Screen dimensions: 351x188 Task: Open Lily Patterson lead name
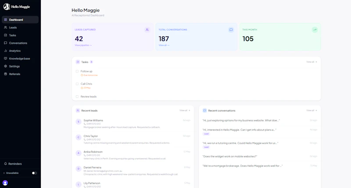92,183
